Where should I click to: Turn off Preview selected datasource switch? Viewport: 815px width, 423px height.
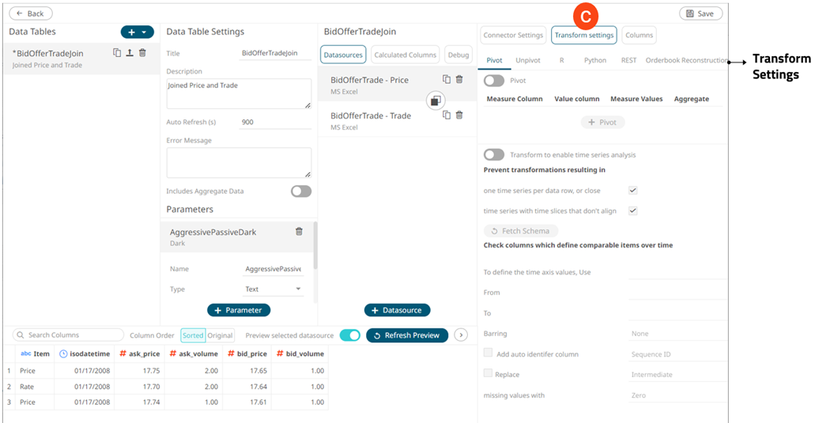(x=350, y=335)
